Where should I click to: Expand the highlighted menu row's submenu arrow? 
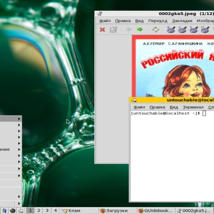19,119
